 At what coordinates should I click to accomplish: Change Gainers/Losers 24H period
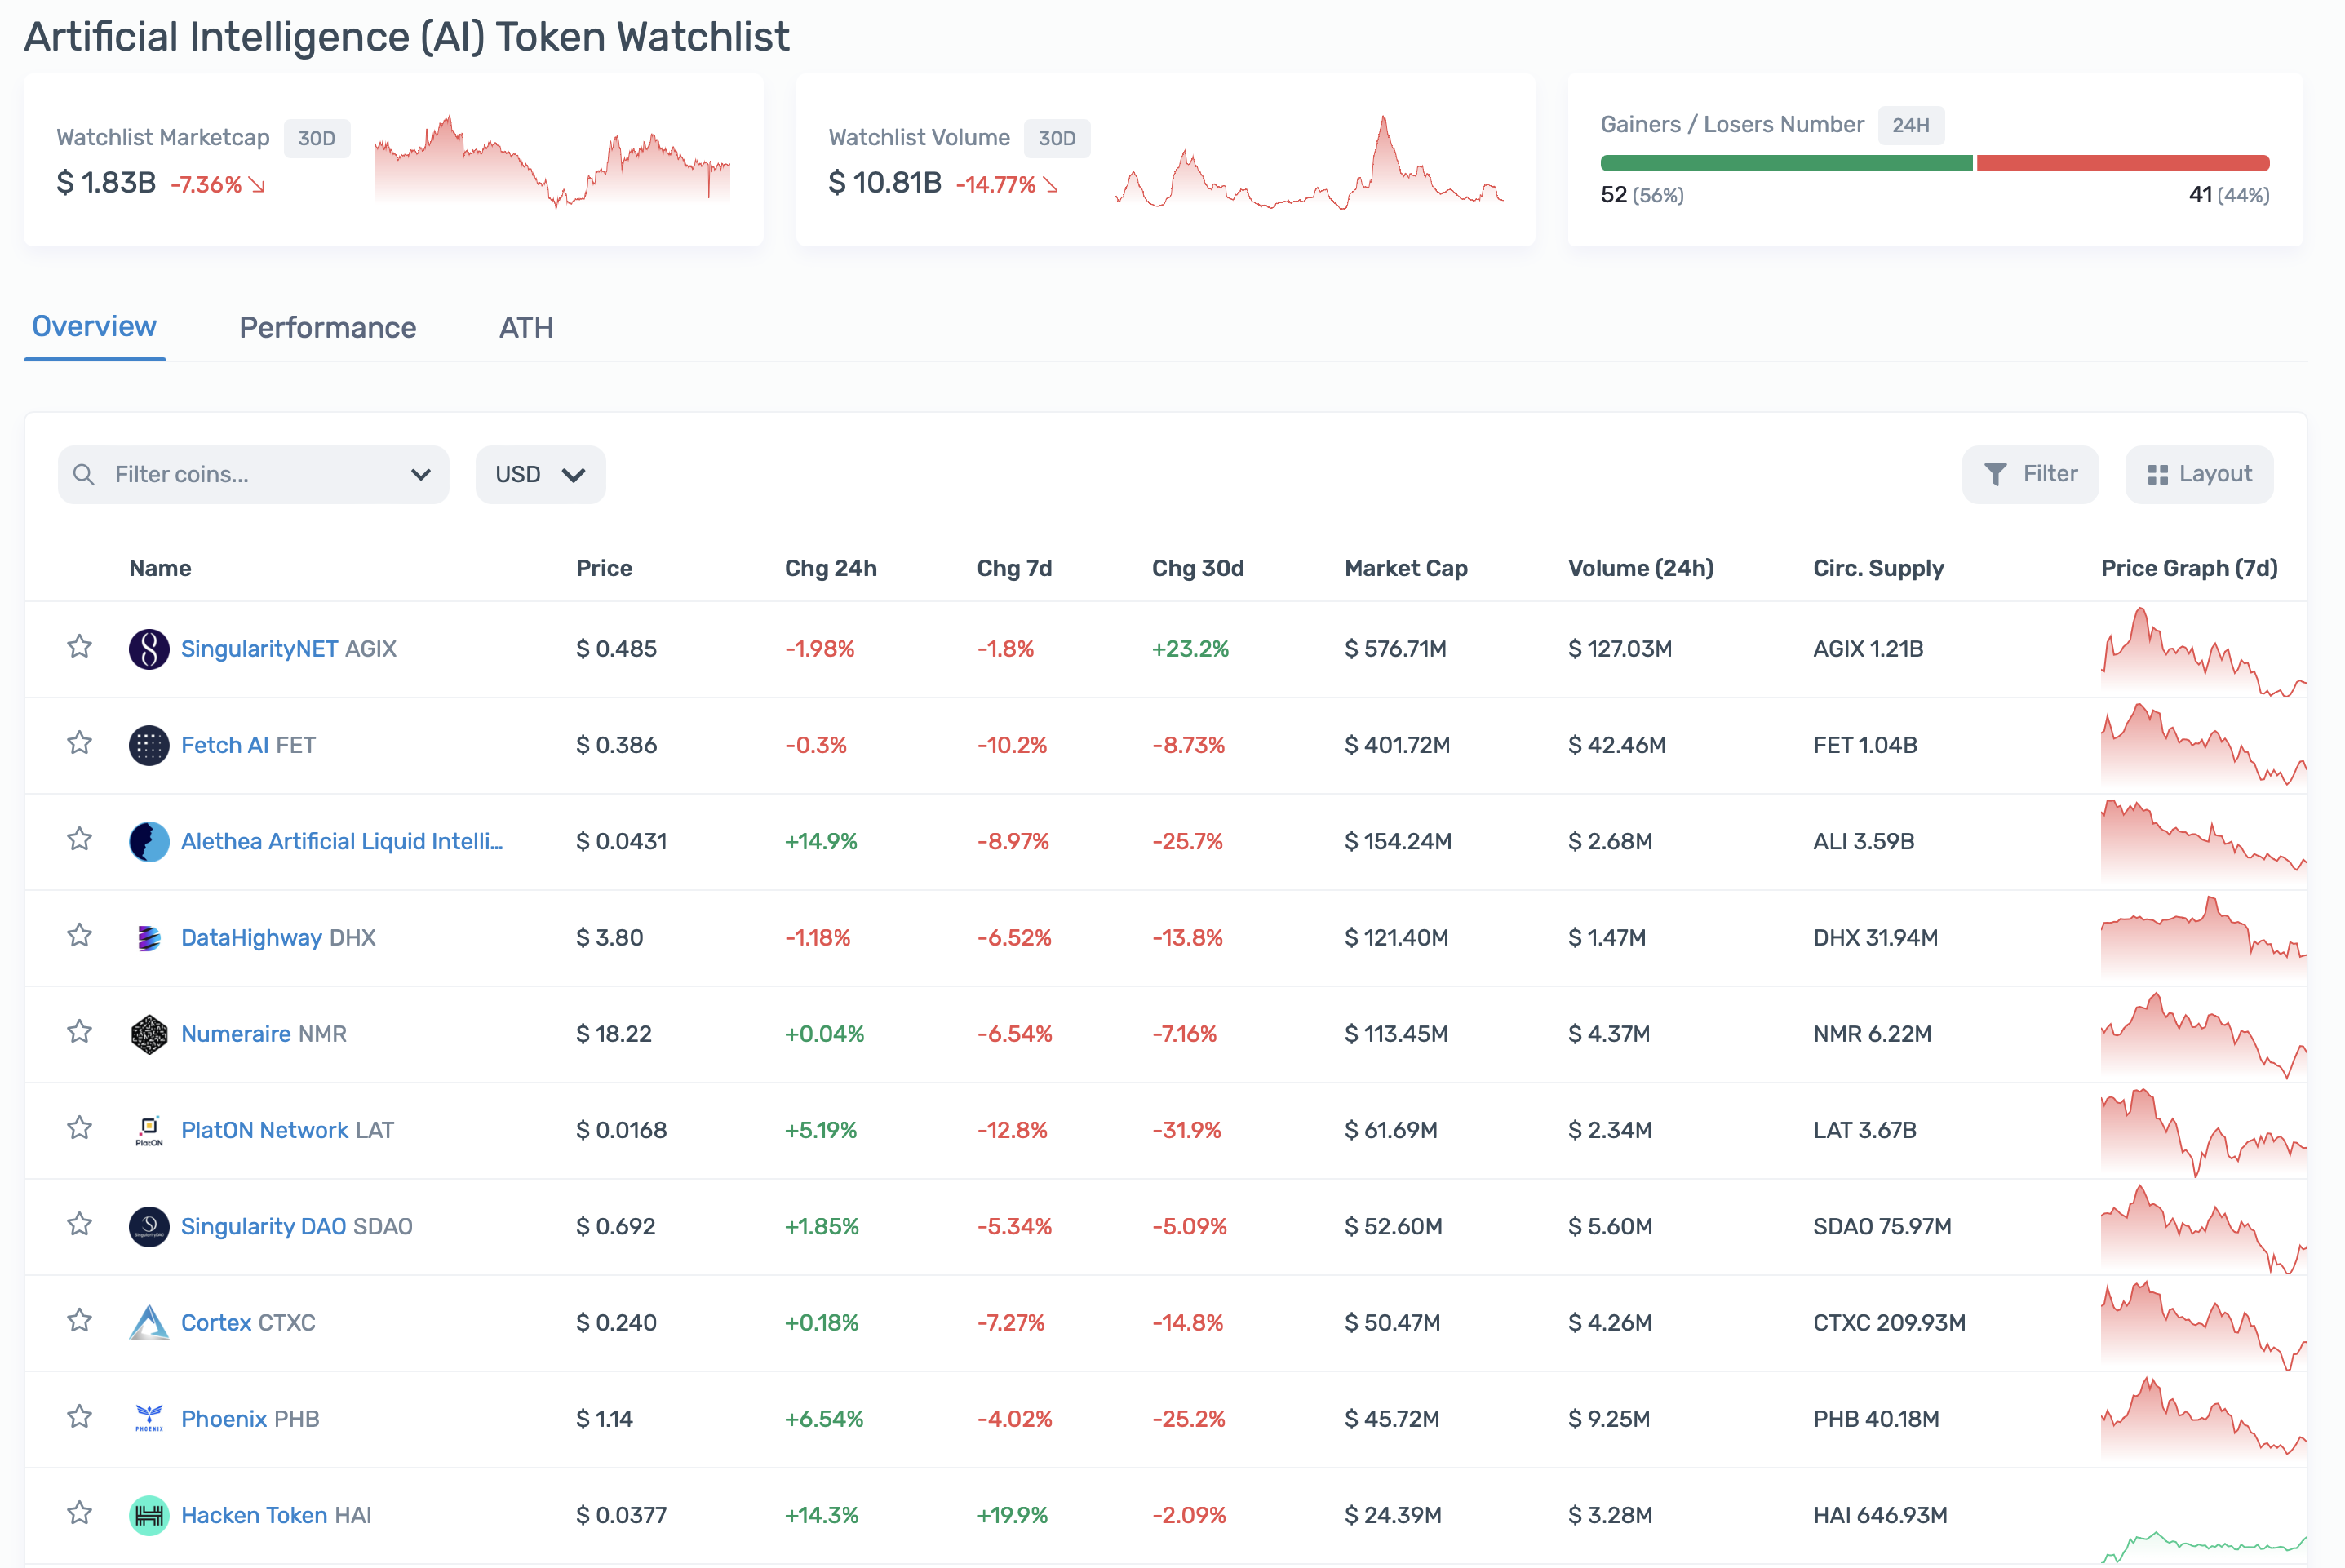tap(1911, 125)
